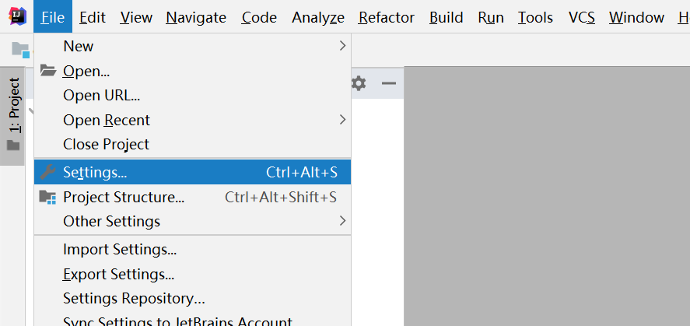The width and height of the screenshot is (690, 326).
Task: Open the Edit menu
Action: click(93, 17)
